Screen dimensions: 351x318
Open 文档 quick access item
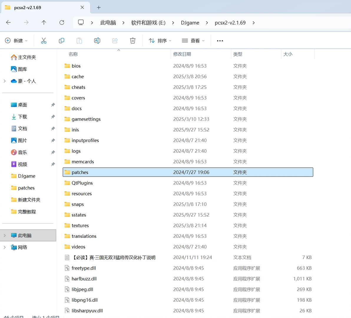(x=19, y=128)
